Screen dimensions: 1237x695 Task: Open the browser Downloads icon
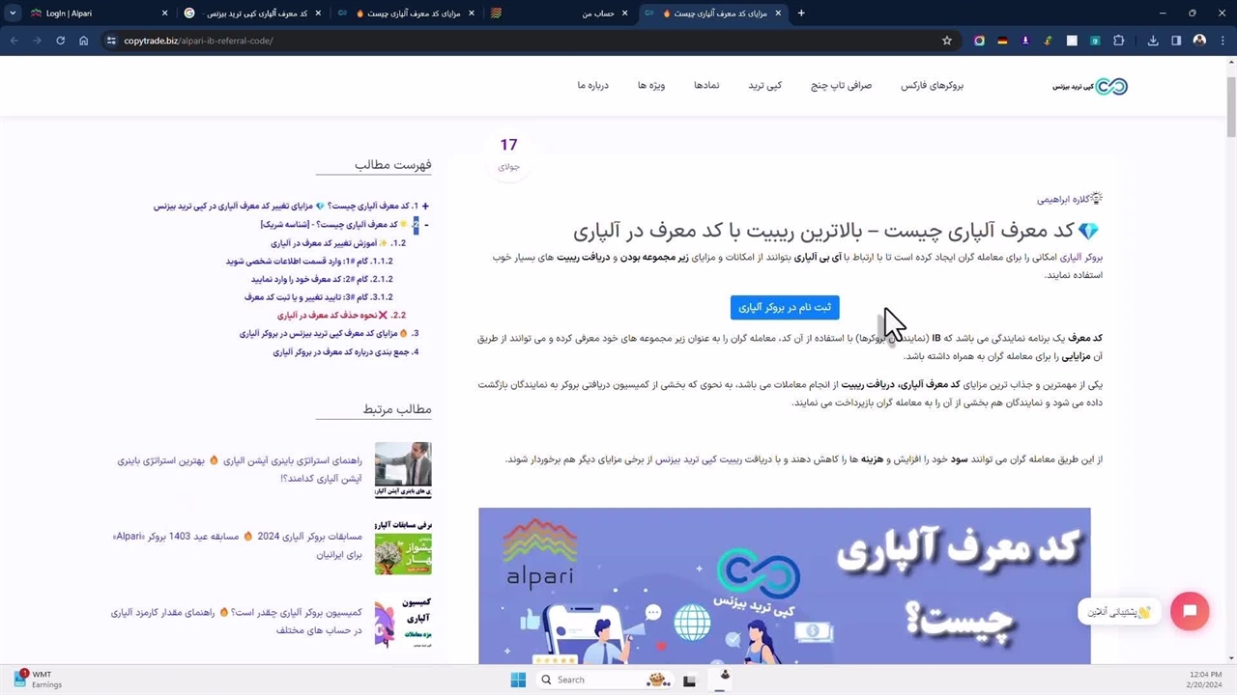(x=1153, y=41)
